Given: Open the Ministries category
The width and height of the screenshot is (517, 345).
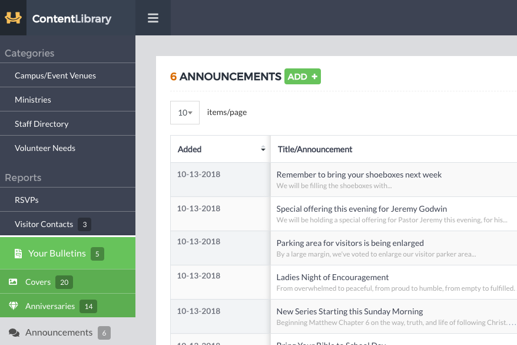Looking at the screenshot, I should click(68, 100).
